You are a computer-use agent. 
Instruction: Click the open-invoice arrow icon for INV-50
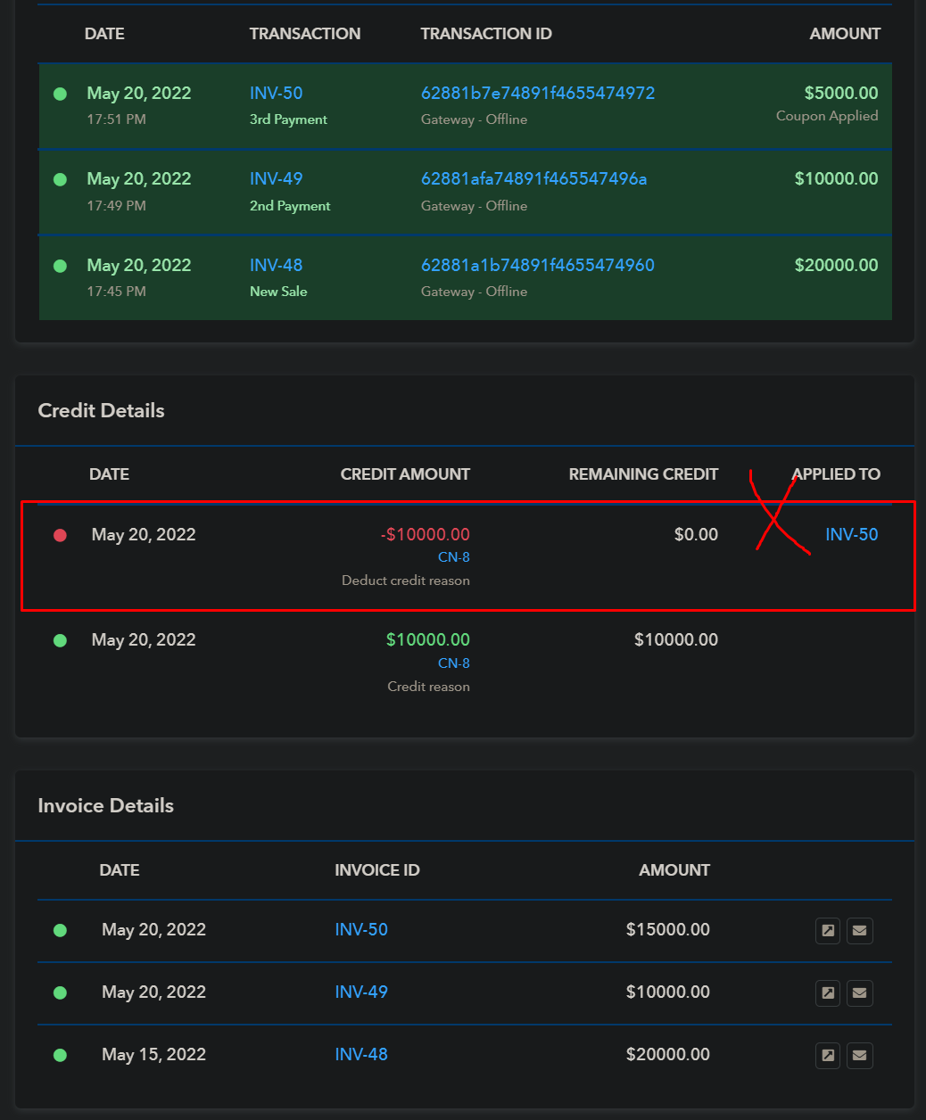point(828,930)
